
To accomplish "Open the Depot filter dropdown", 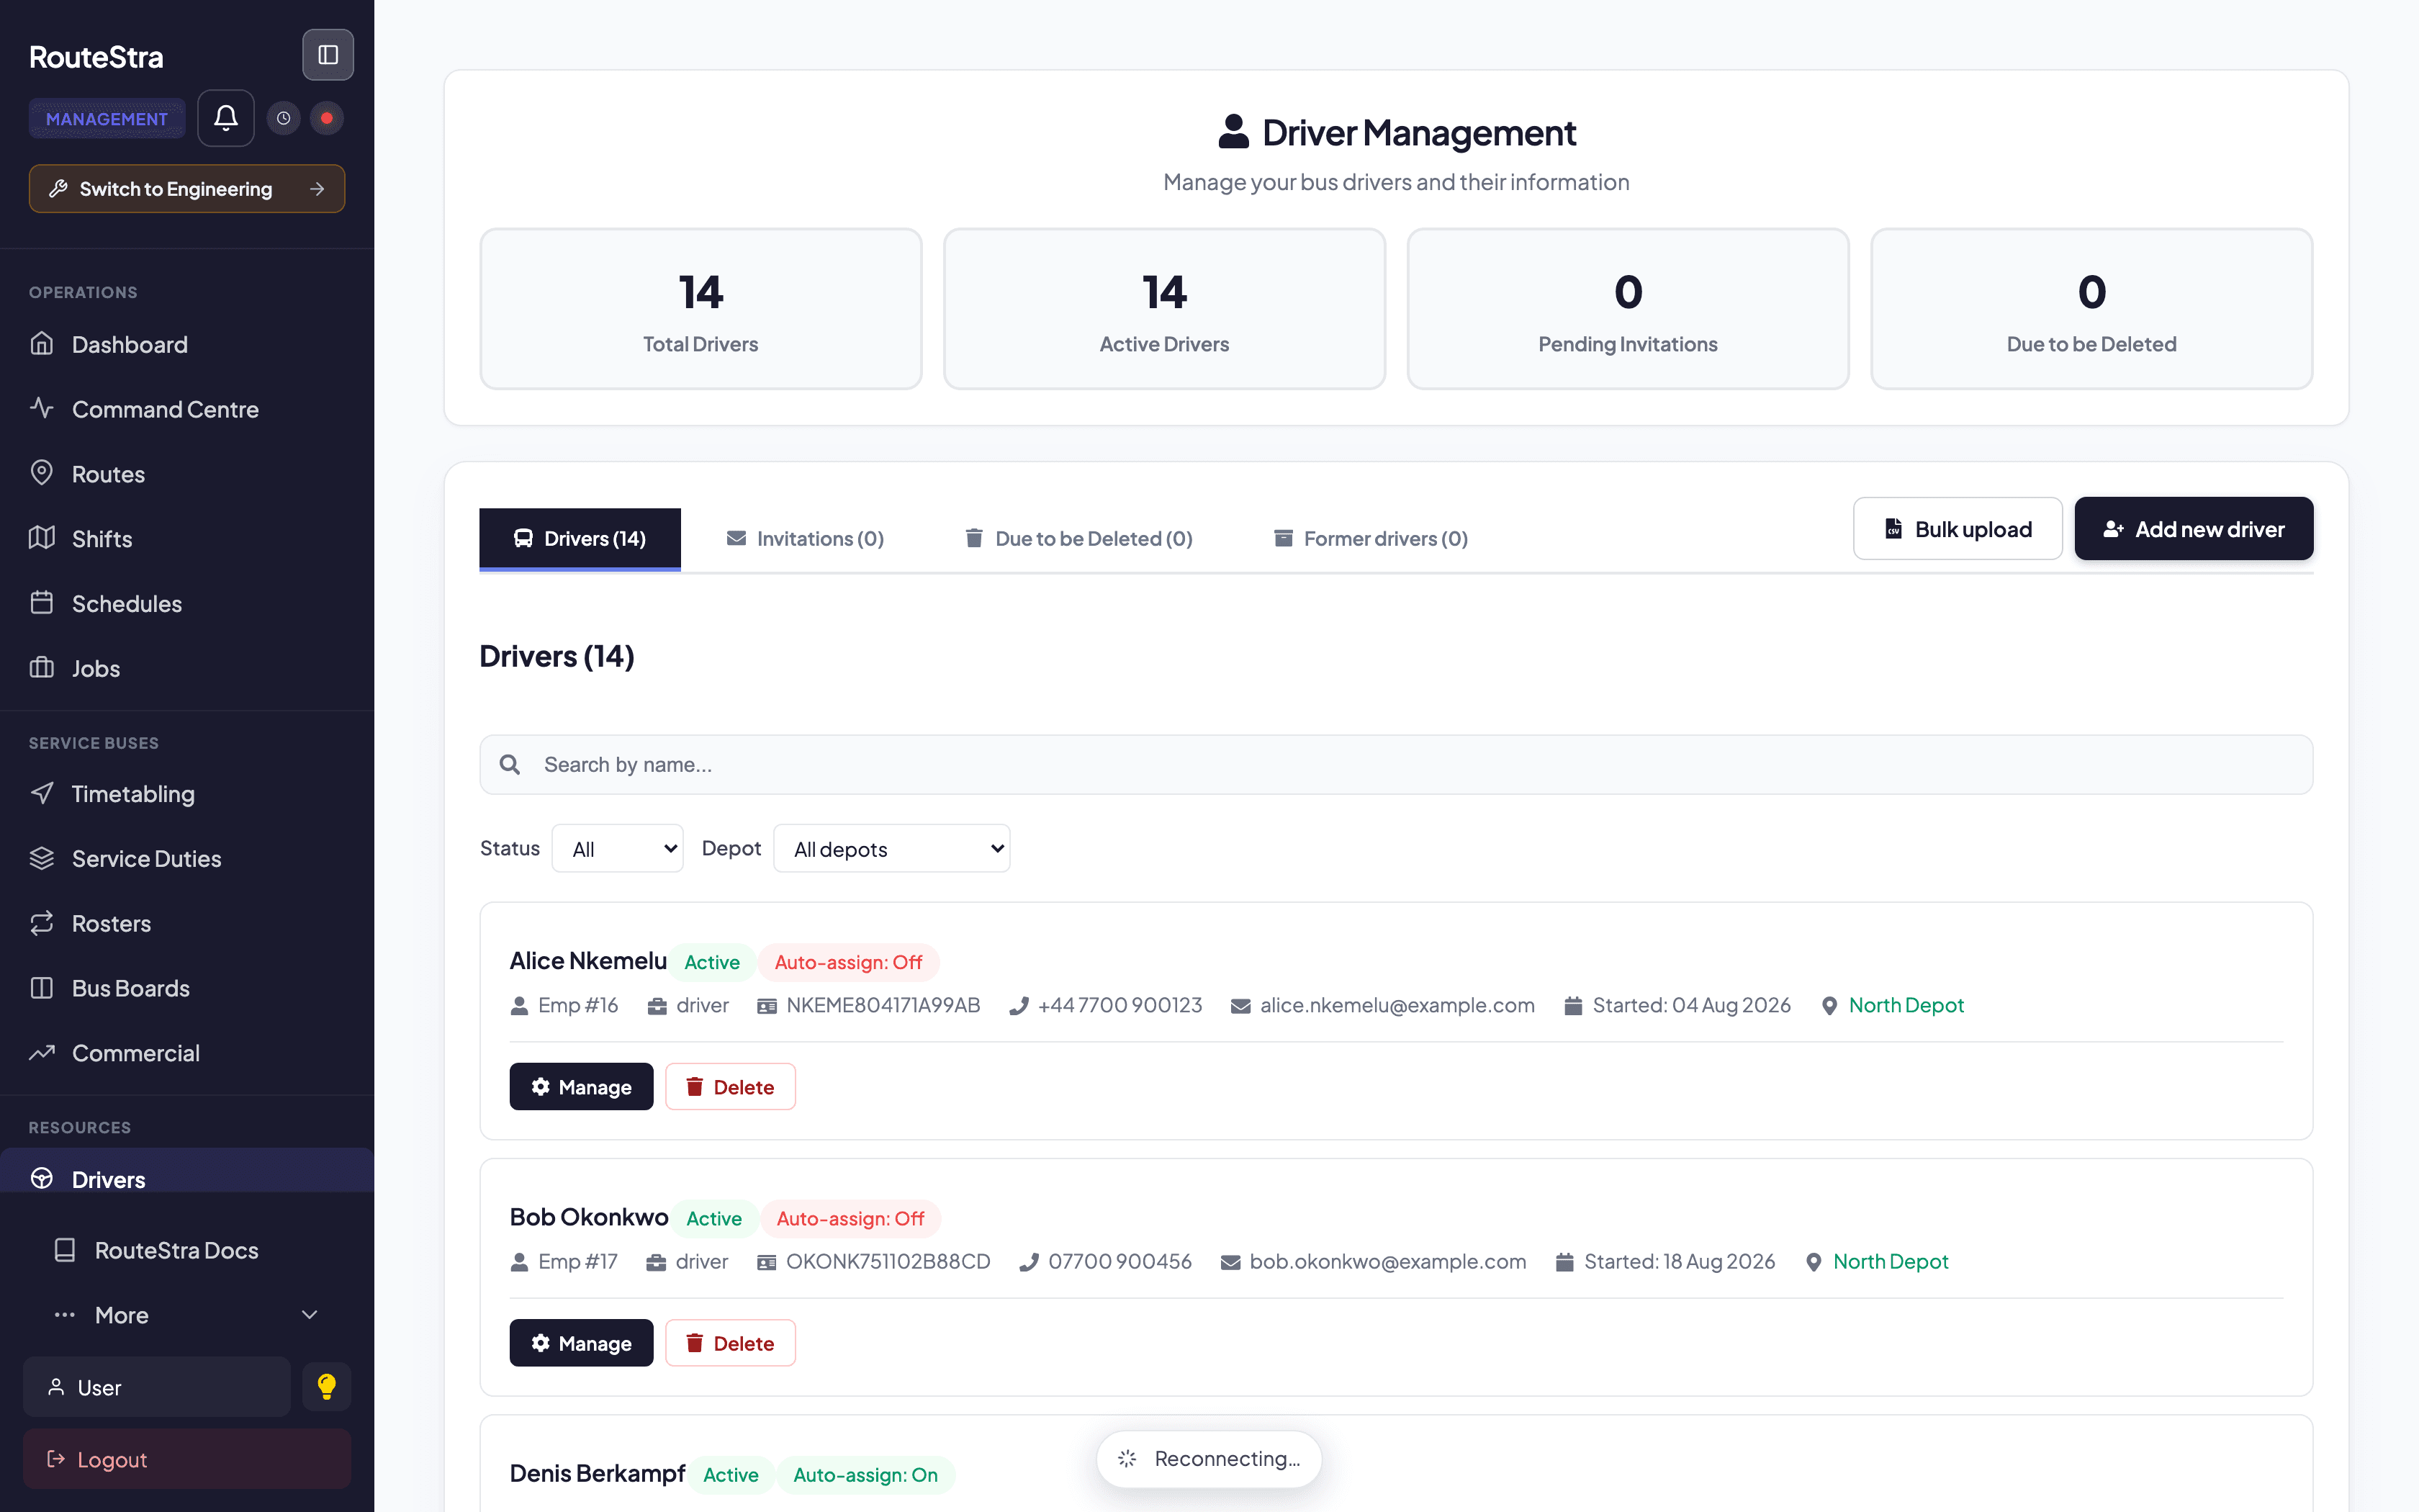I will [x=891, y=848].
